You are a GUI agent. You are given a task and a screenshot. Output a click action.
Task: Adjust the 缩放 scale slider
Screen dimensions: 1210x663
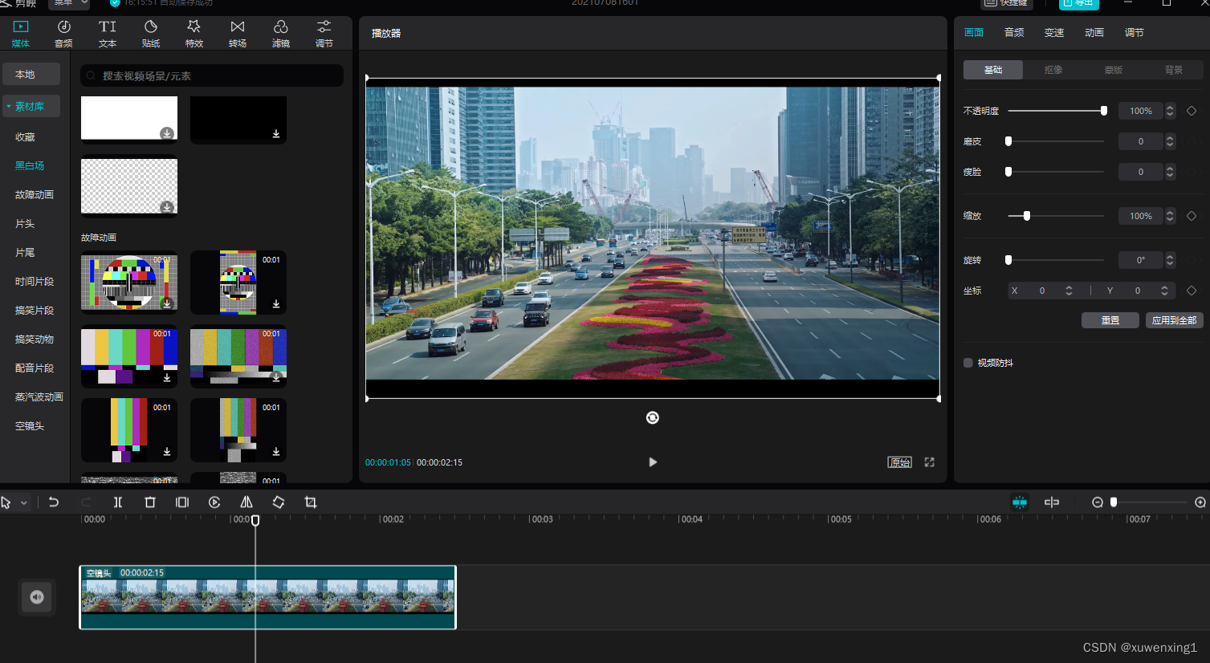click(1057, 216)
